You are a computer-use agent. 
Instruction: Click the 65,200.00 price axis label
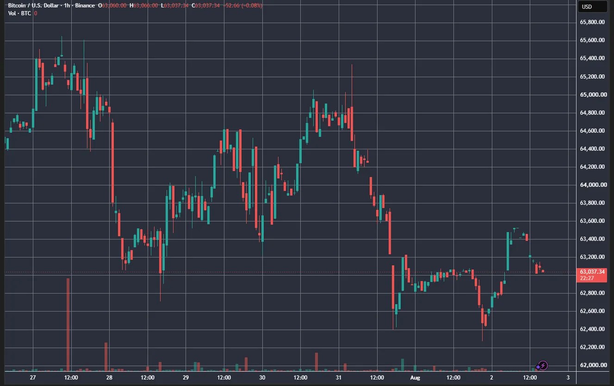(x=593, y=76)
